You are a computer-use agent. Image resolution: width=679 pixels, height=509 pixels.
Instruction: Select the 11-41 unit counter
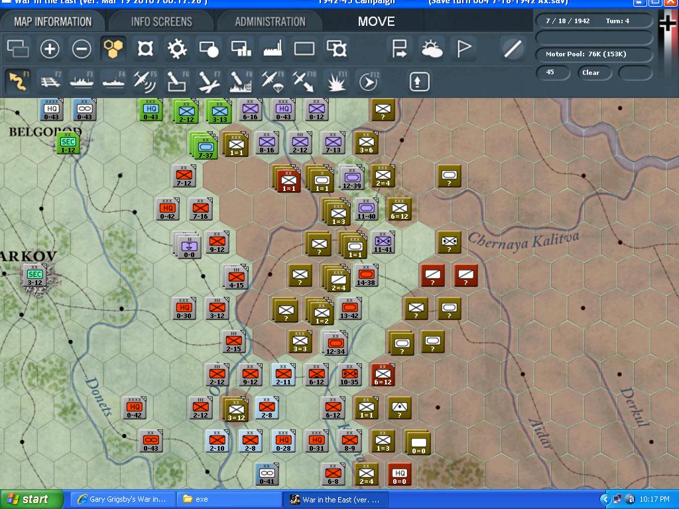tap(383, 243)
